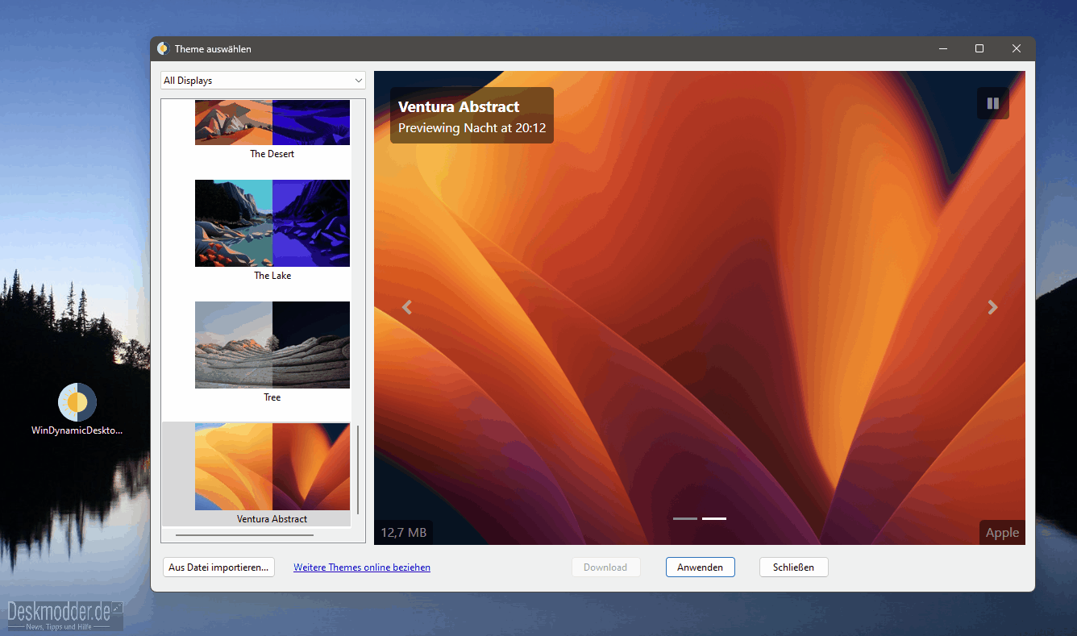Screen dimensions: 1077x636
Task: Click the Schließen button
Action: point(793,567)
